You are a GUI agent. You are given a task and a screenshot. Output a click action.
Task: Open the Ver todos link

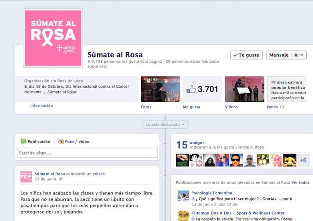[x=300, y=182]
